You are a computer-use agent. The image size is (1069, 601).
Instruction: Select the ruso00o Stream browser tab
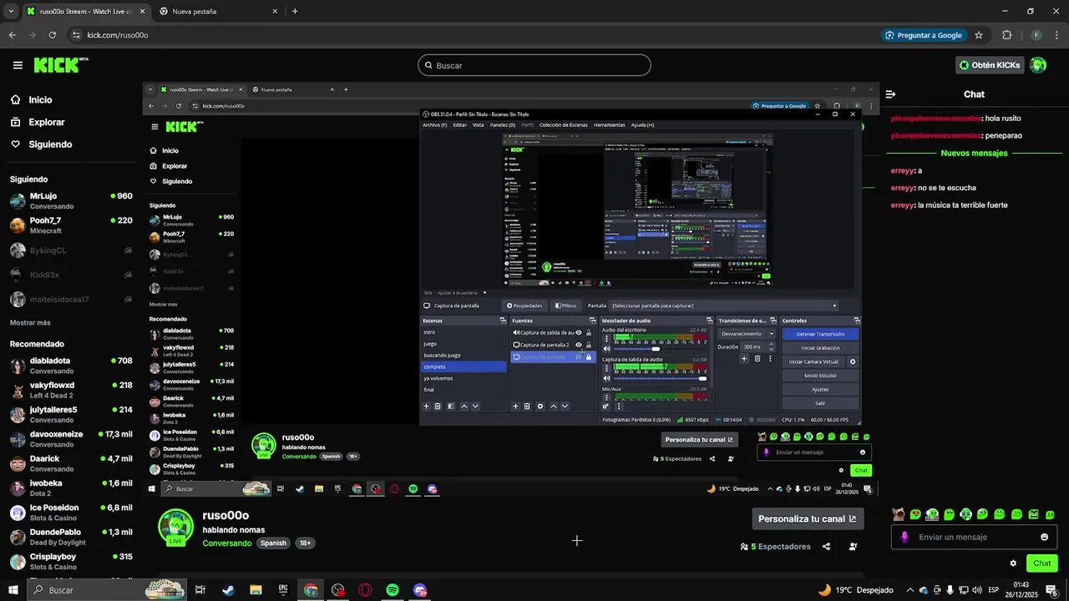point(86,11)
